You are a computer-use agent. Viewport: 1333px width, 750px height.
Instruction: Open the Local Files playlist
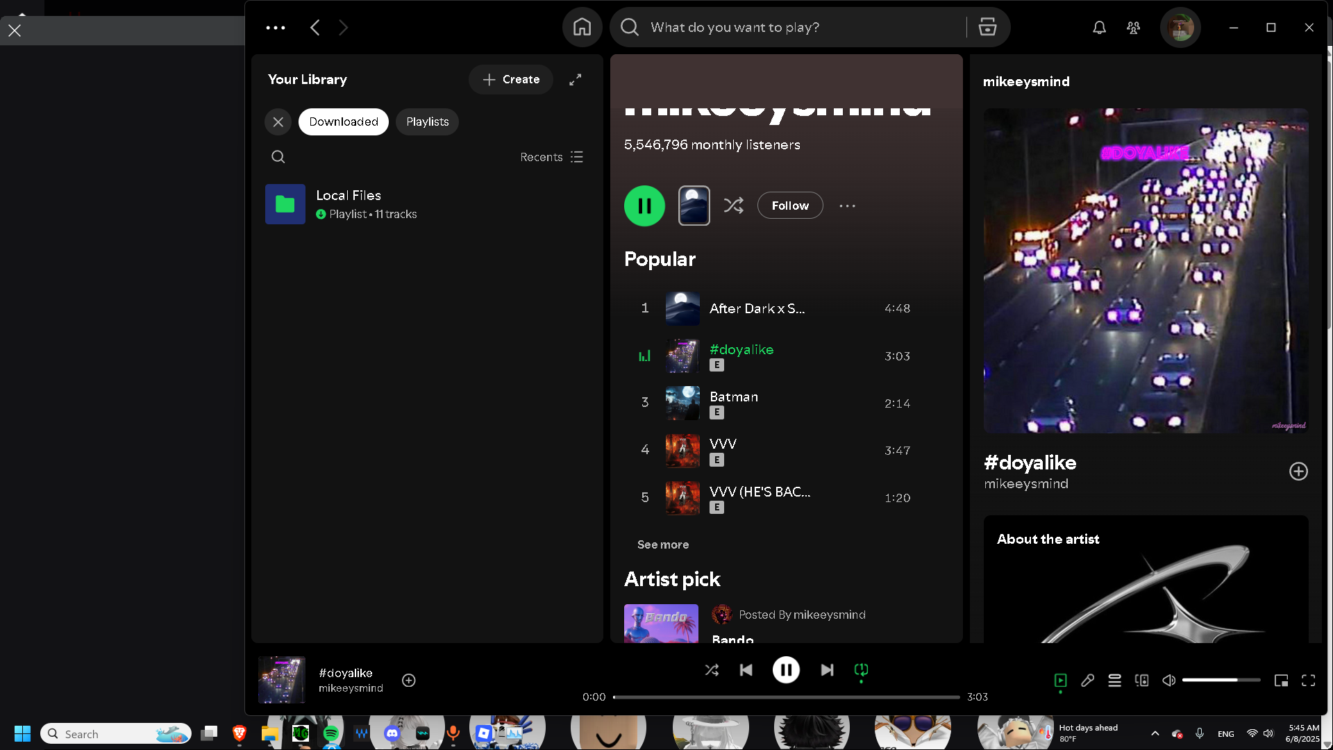click(x=427, y=204)
